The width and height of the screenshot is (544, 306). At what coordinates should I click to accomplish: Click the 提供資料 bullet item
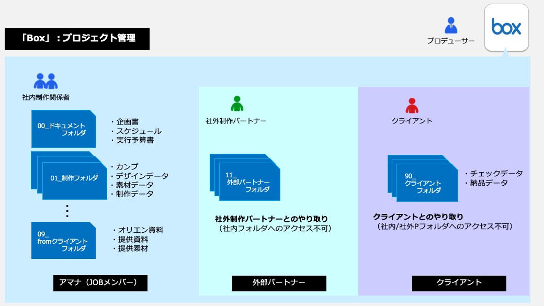(130, 240)
